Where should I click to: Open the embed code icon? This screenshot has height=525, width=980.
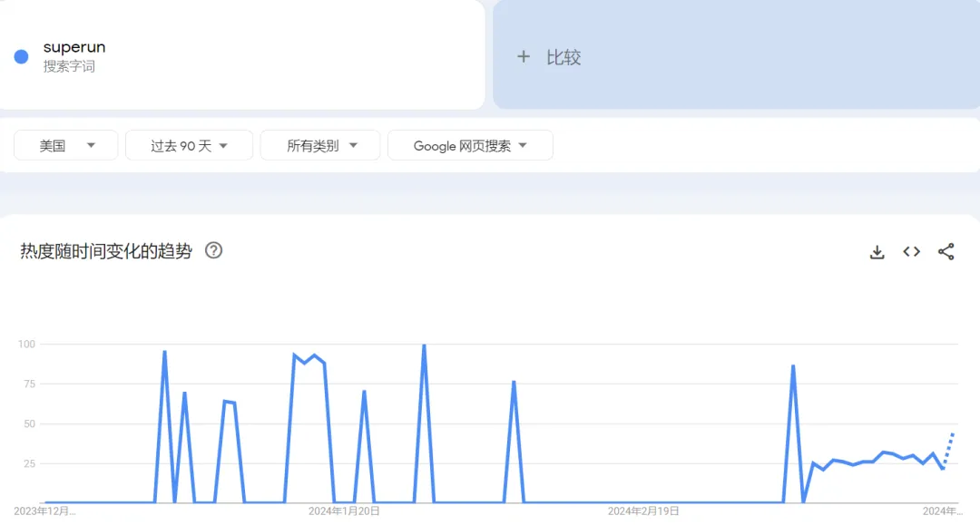tap(911, 252)
